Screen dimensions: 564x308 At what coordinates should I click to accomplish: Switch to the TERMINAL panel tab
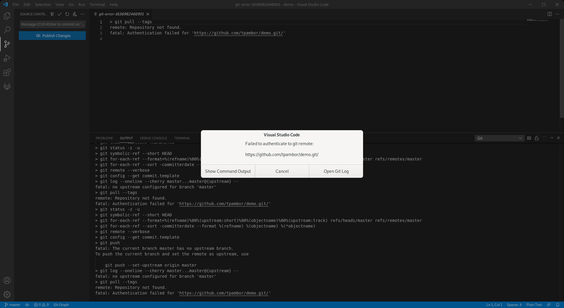[182, 138]
